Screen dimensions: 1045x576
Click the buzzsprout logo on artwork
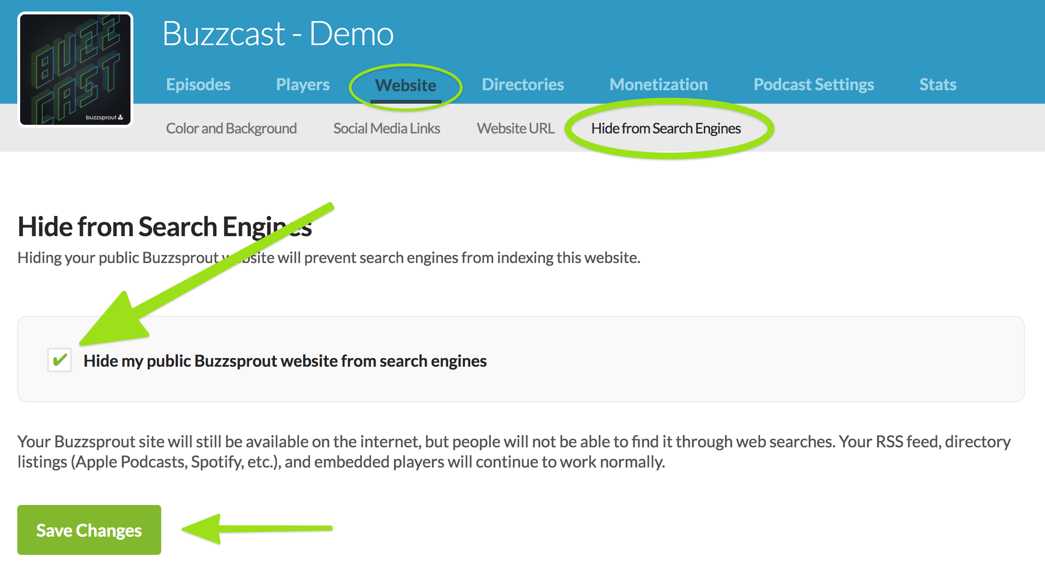[104, 117]
